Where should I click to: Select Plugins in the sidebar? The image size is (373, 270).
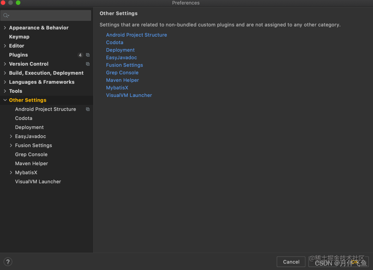coord(19,55)
